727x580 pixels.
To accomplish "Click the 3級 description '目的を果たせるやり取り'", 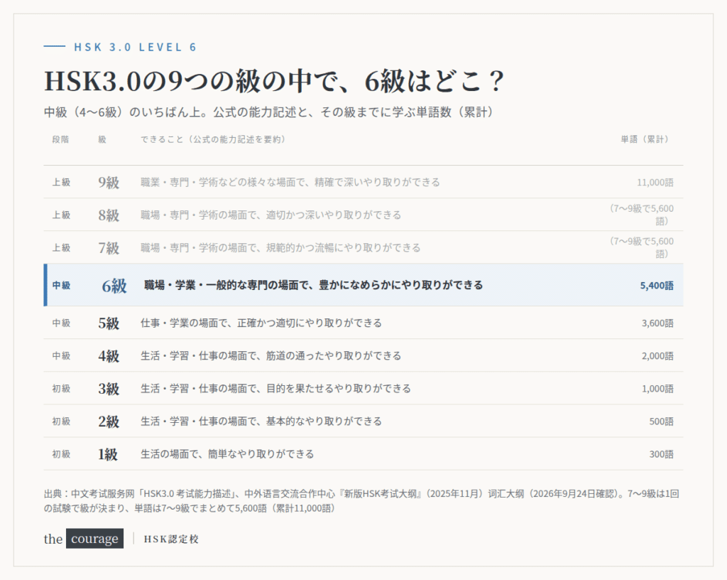I will click(319, 389).
